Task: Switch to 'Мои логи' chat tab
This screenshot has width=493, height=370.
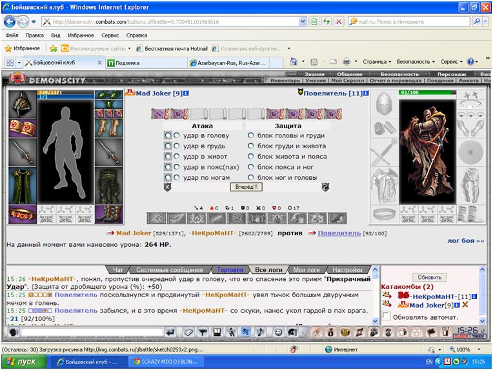Action: (x=307, y=269)
